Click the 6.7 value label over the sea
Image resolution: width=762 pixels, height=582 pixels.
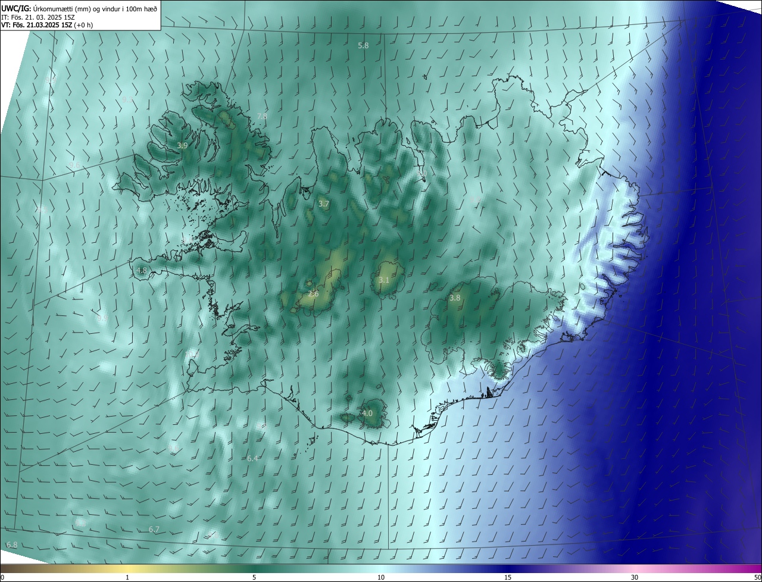coord(154,530)
